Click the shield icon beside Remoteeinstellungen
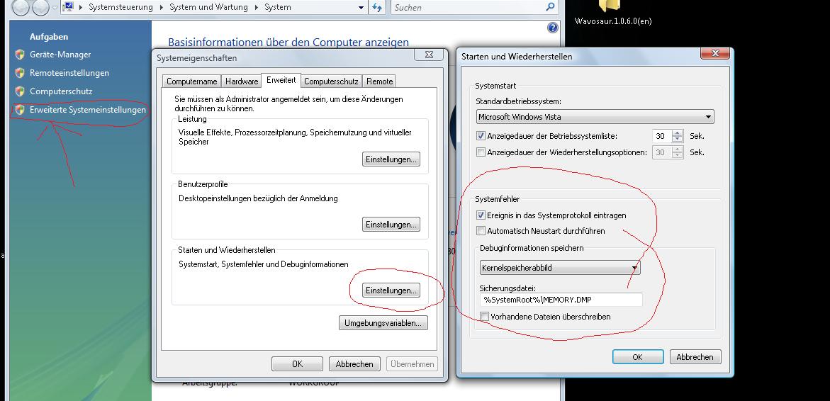The image size is (830, 401). point(20,73)
